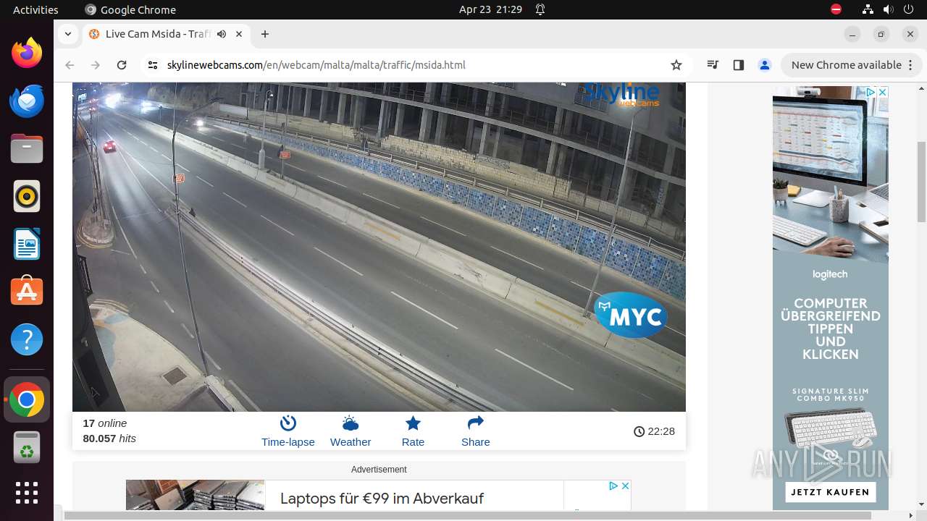Toggle notifications bell icon
Screen dimensions: 927x521
540,9
